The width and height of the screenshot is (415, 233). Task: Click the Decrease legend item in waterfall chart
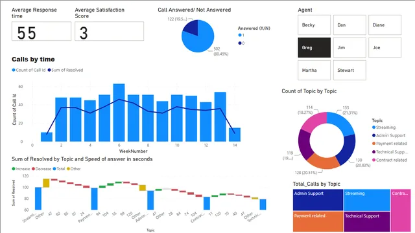click(x=41, y=169)
